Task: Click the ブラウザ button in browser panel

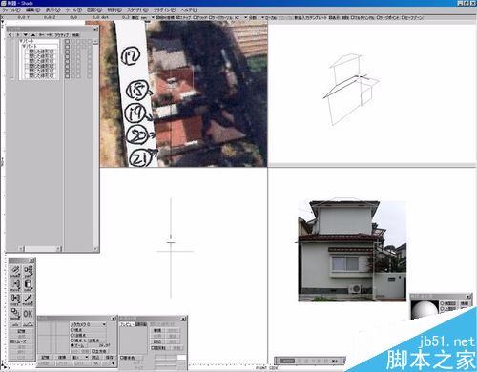Action: 62,35
